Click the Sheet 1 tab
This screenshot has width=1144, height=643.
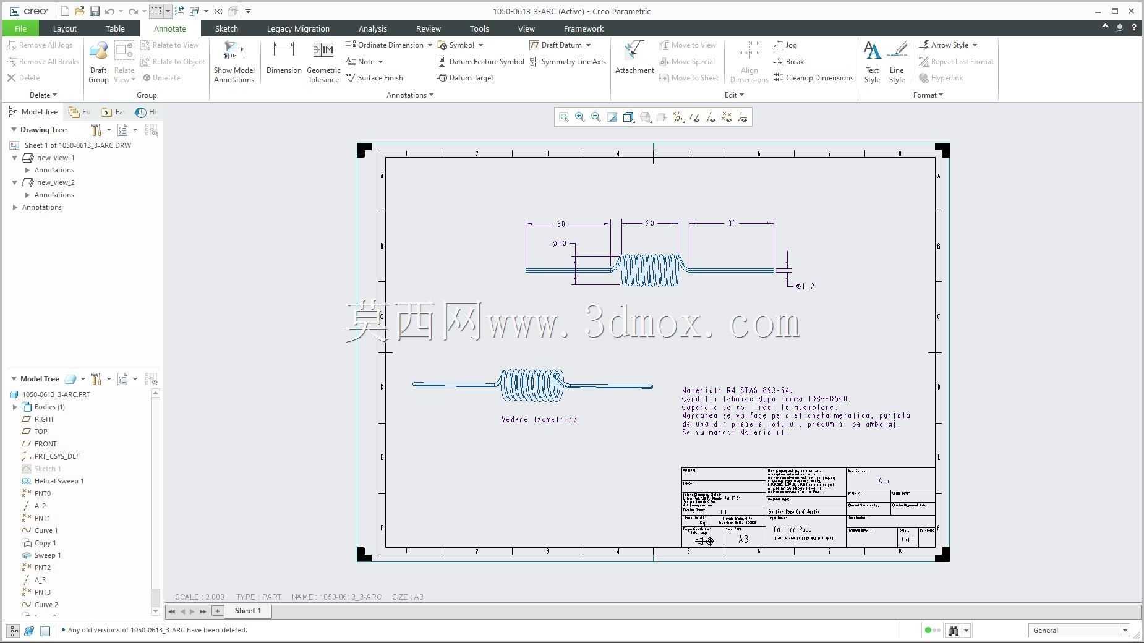[248, 611]
